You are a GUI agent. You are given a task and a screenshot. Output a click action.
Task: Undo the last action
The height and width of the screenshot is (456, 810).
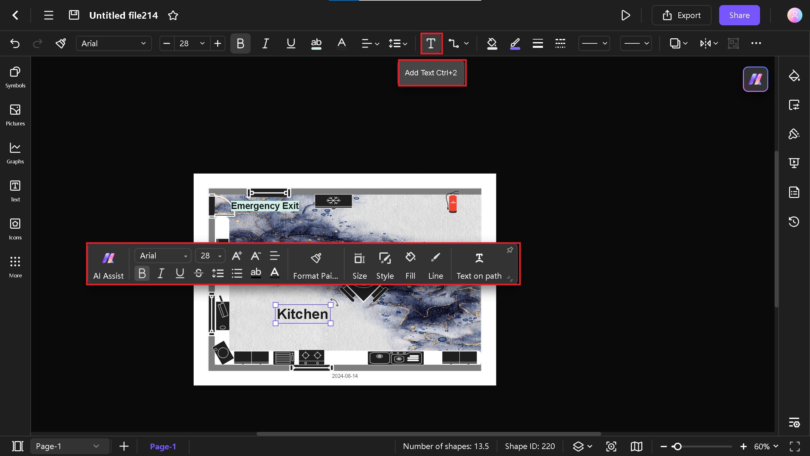15,43
